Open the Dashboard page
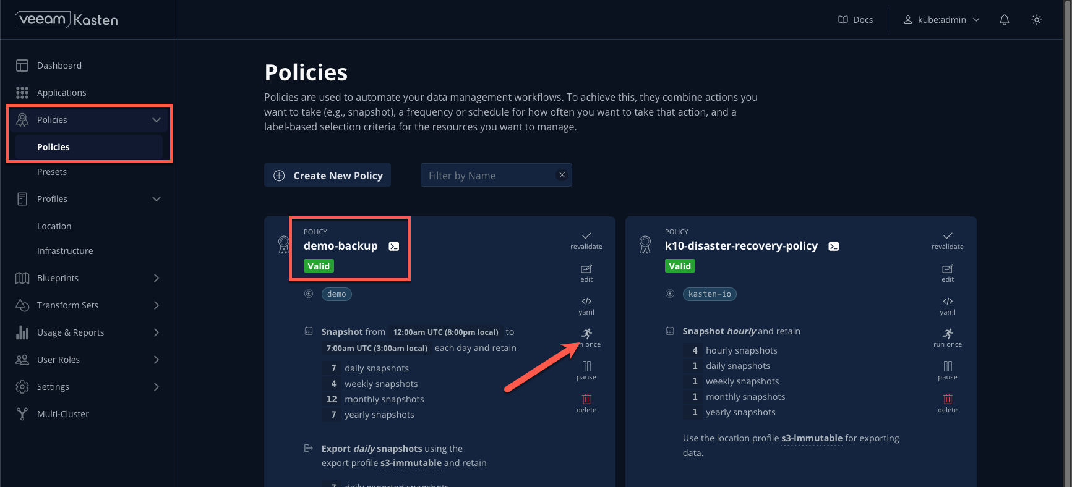1072x487 pixels. [59, 66]
